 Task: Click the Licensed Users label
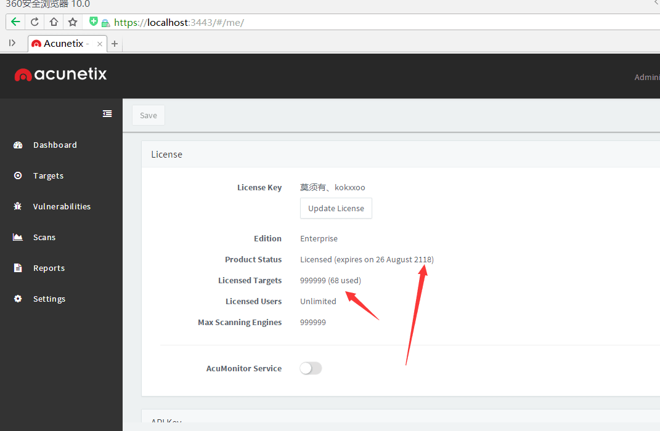(254, 302)
